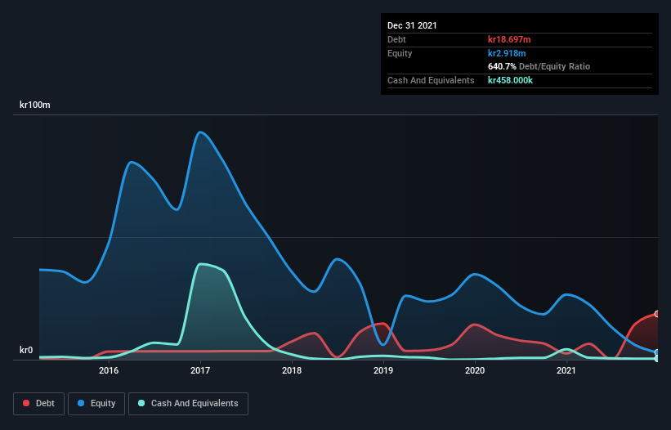Click the 2018 x-axis label
The height and width of the screenshot is (430, 671).
point(292,370)
